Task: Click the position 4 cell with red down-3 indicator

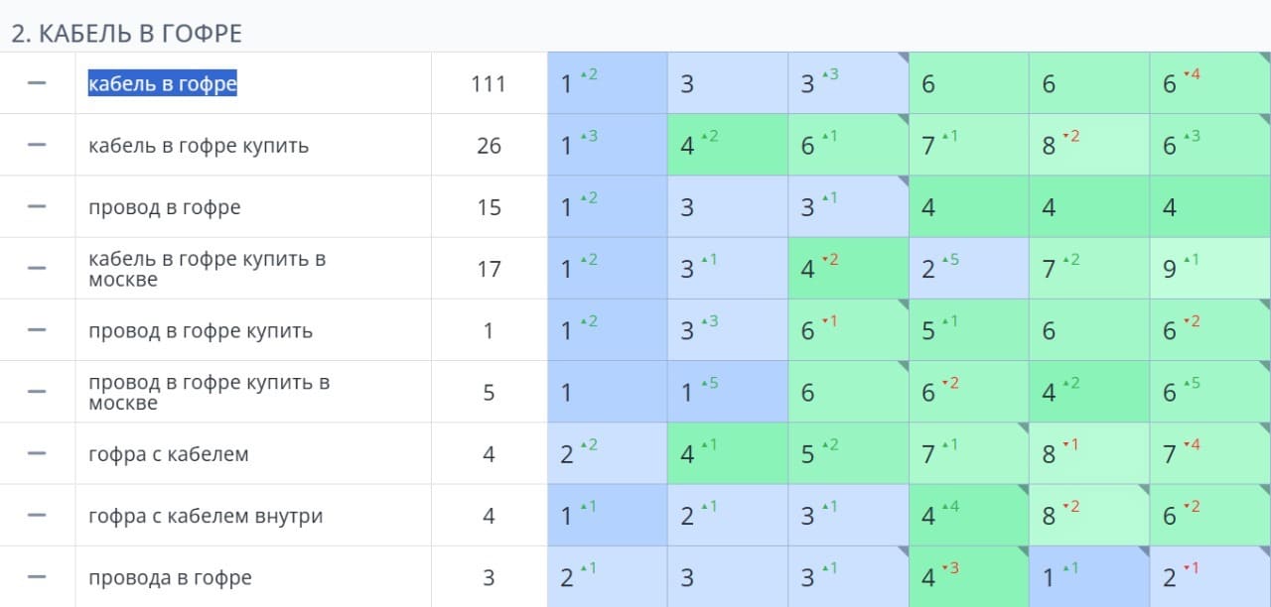Action: (967, 577)
